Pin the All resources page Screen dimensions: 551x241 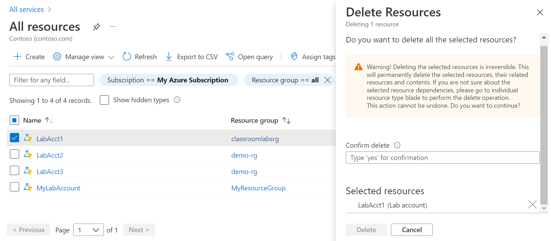97,27
